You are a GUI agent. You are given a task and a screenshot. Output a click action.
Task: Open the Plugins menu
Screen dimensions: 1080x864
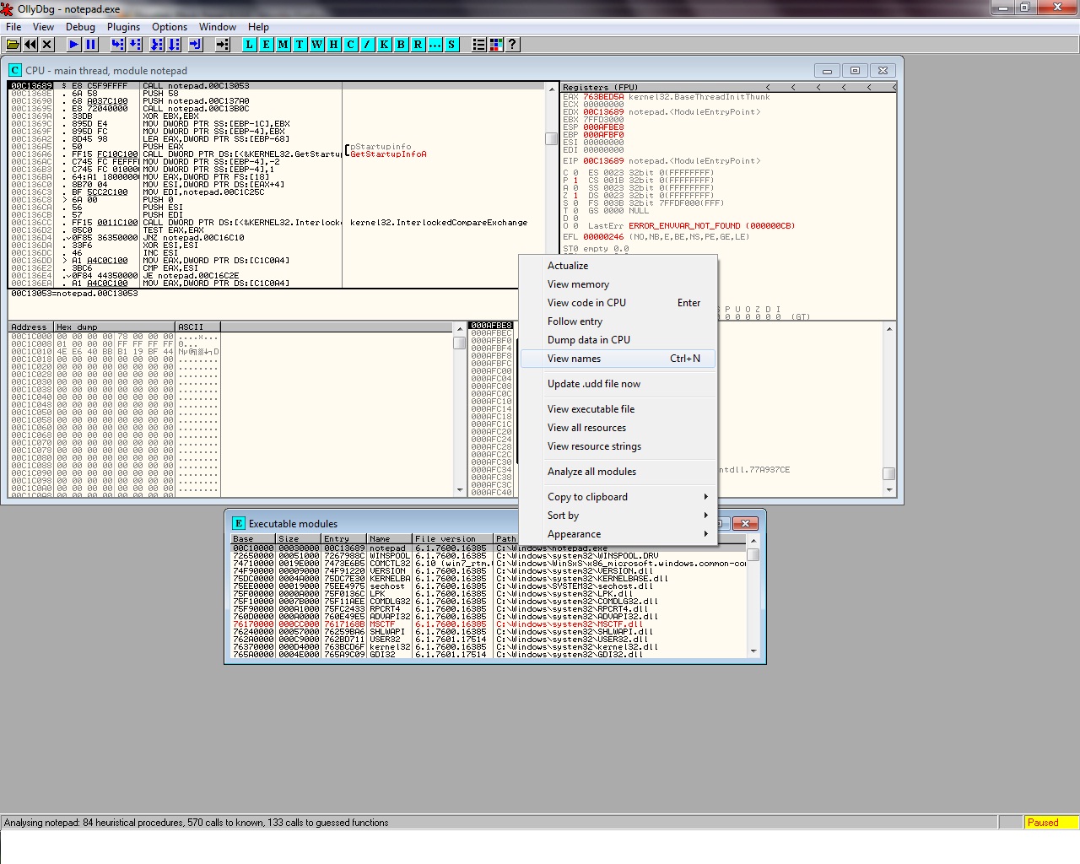(123, 27)
